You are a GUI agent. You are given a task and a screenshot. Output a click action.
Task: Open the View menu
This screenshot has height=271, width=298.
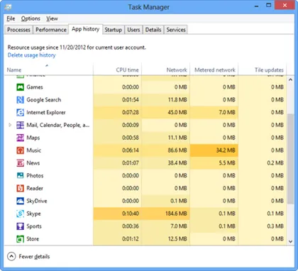pos(52,18)
